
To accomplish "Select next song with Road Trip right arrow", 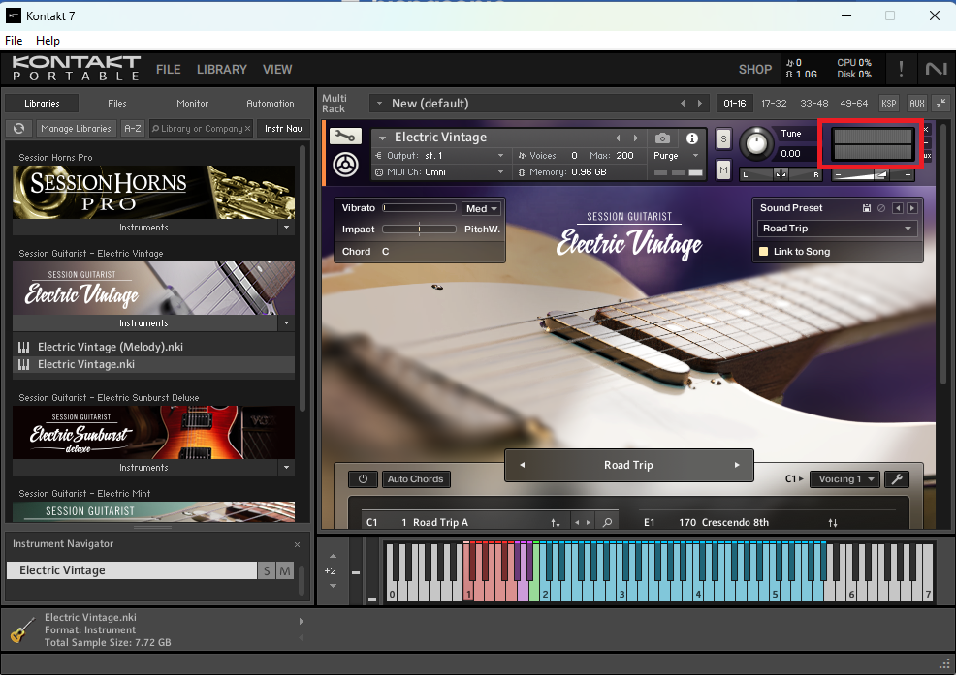I will pos(737,465).
